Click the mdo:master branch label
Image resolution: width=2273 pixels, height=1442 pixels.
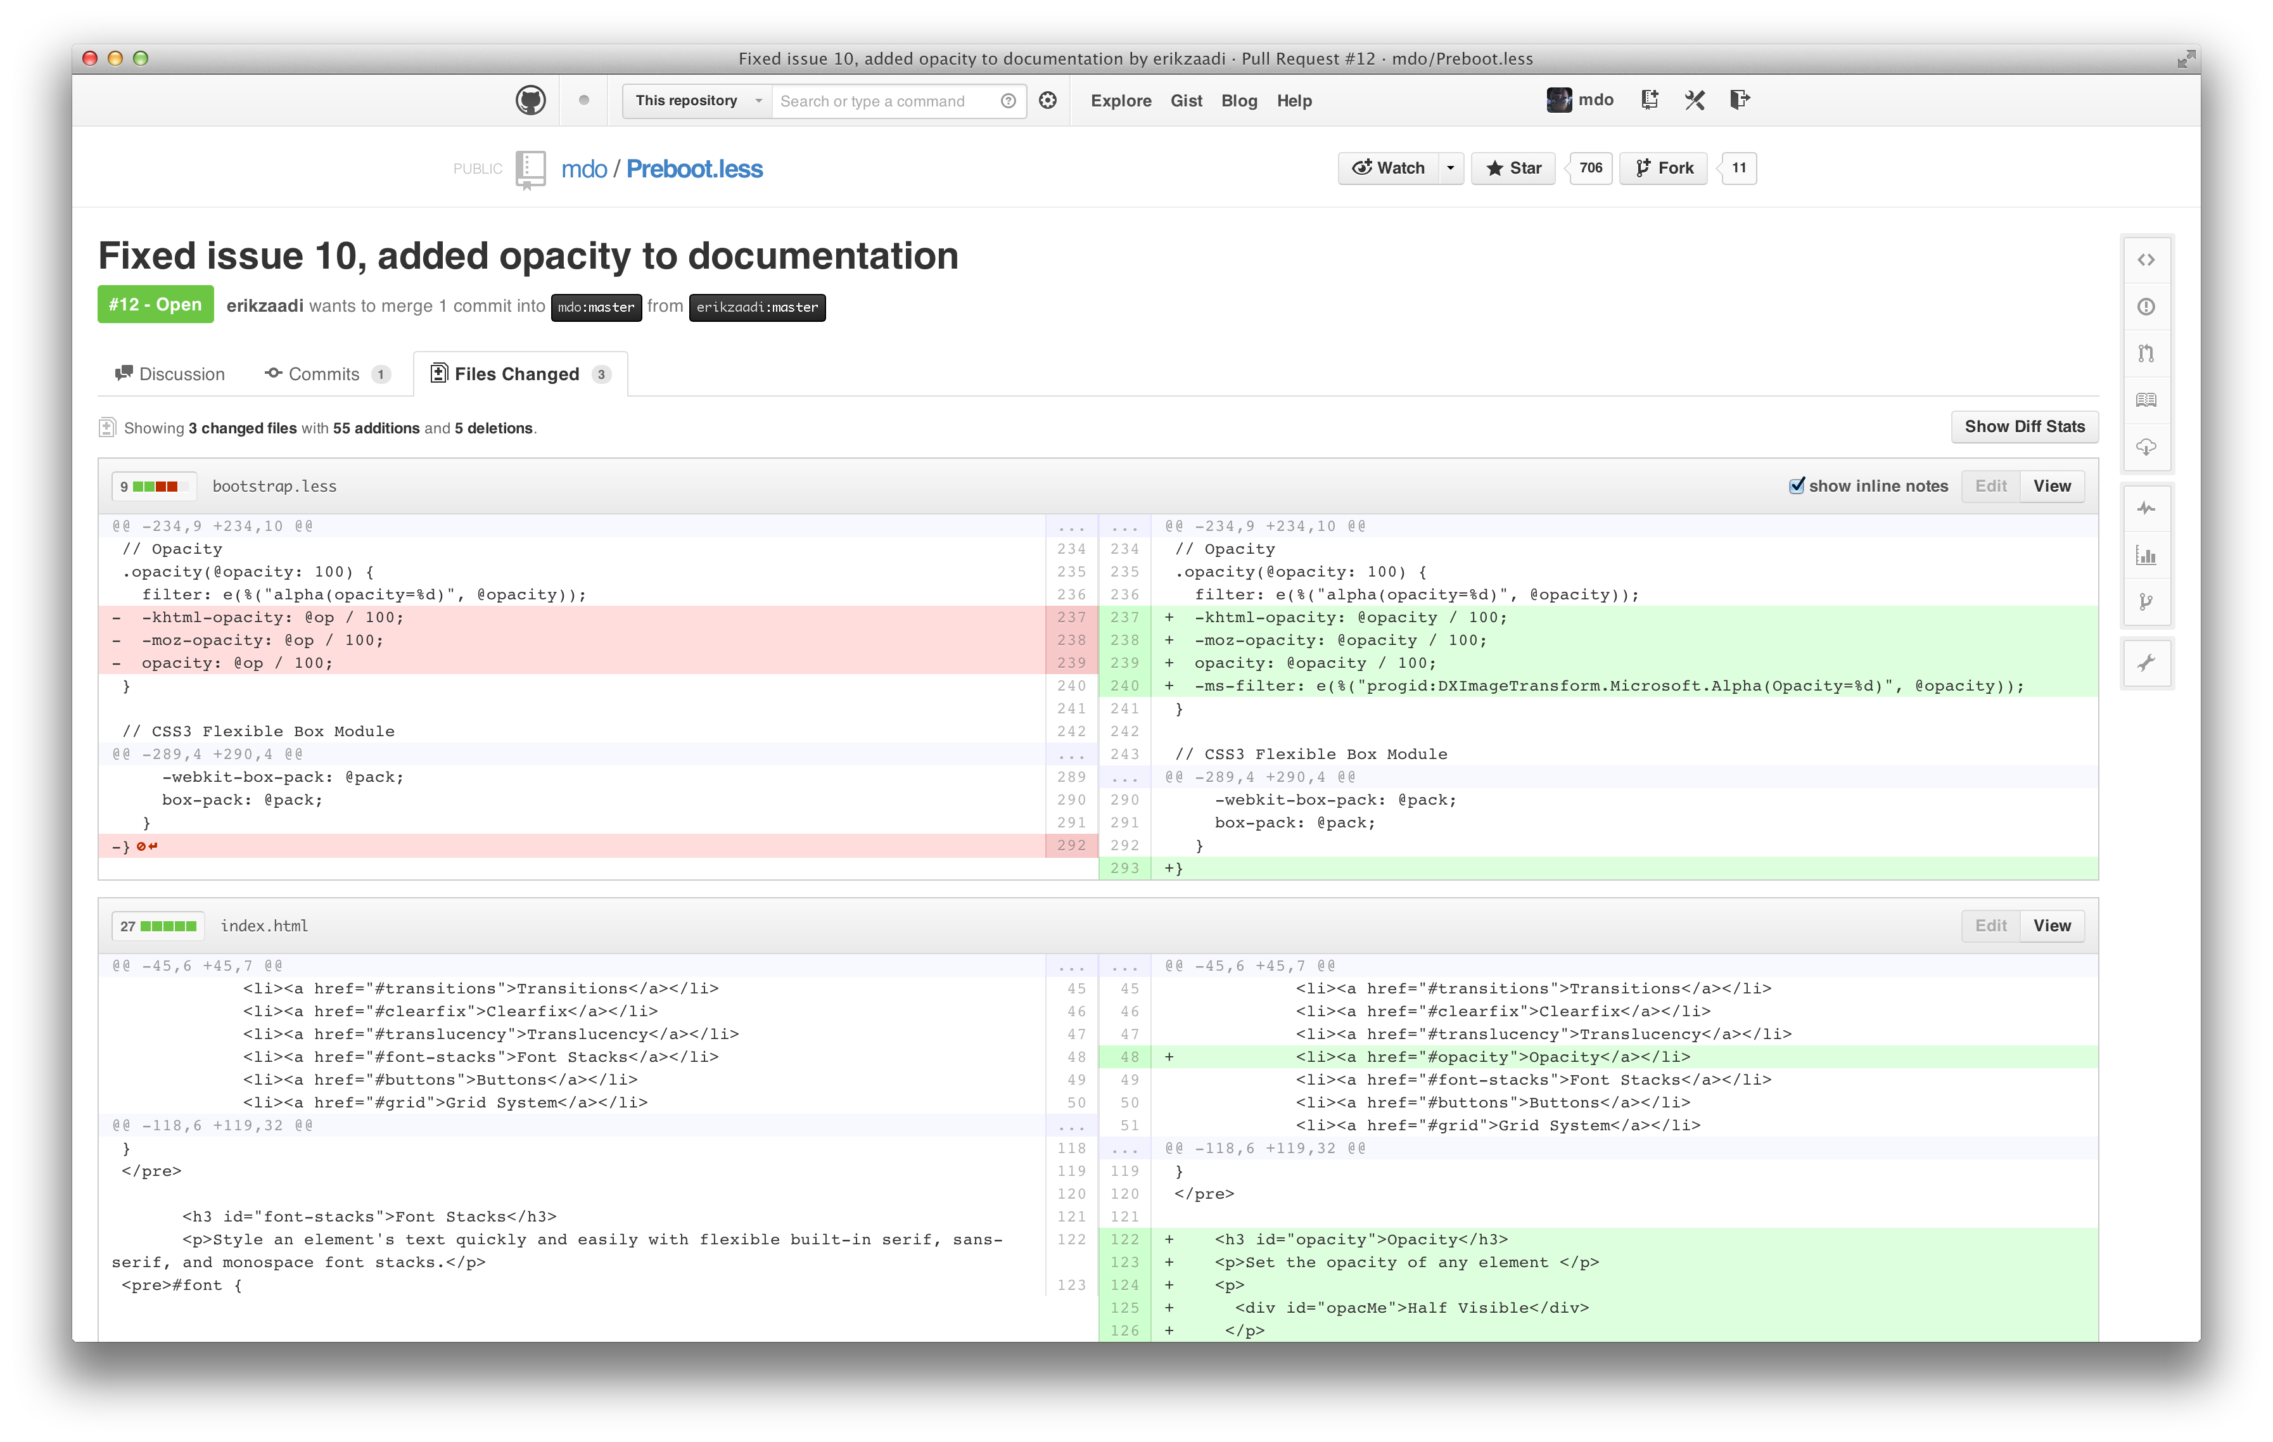point(597,307)
